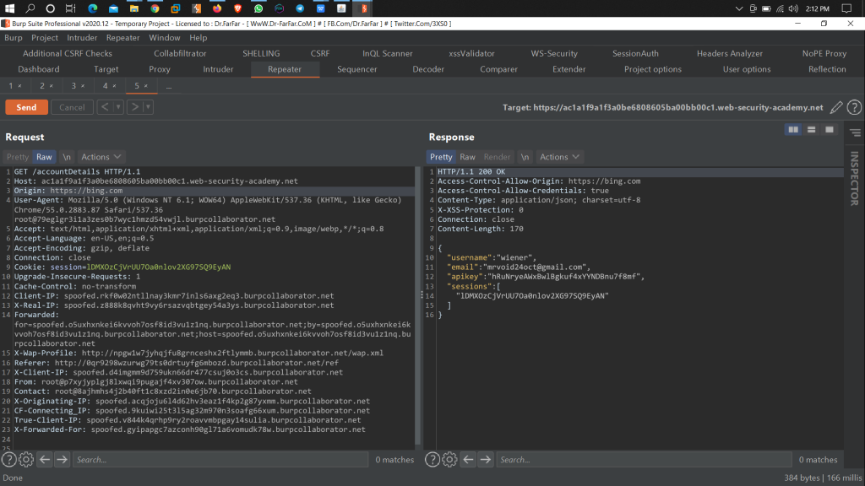Select Request Raw view

pyautogui.click(x=44, y=157)
